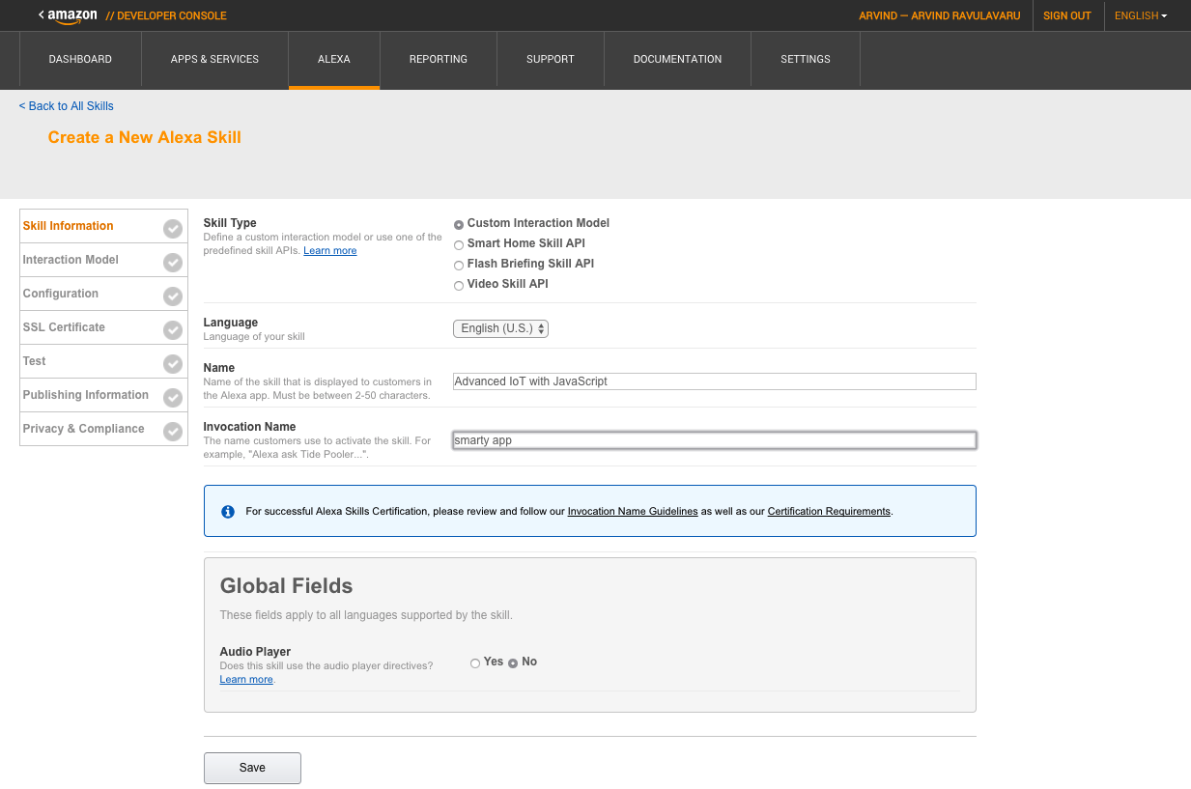Click the SSL Certificate checkmark icon
The height and width of the screenshot is (789, 1191).
click(x=173, y=330)
